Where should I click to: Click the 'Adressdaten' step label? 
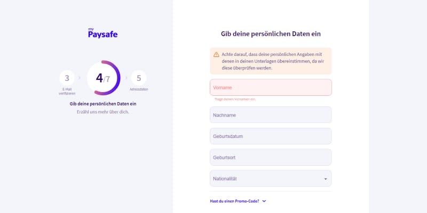[139, 89]
